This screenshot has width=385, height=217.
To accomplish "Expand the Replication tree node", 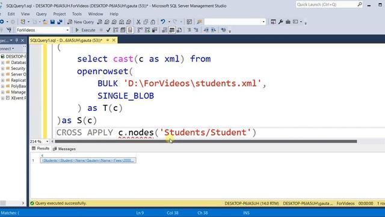I will coord(2,80).
